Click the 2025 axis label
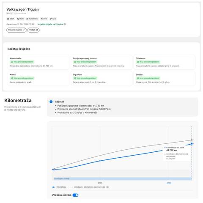Viewport: 203px width, 203px height. (100, 183)
